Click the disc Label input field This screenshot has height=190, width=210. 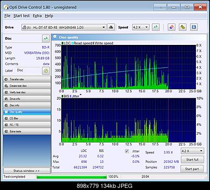29,70
